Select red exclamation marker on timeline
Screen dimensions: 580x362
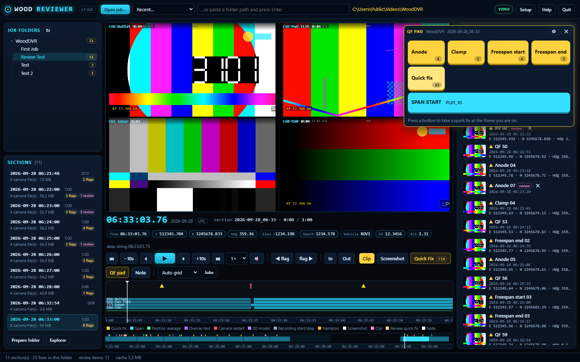250,286
